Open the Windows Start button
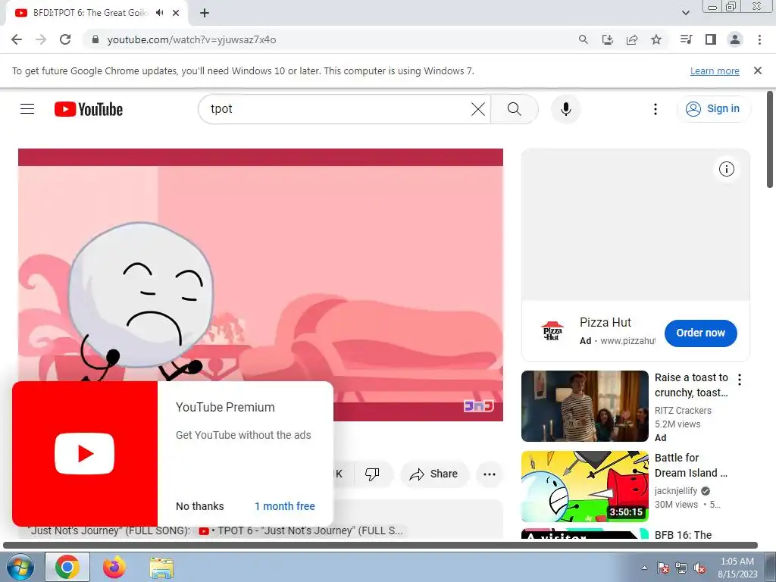Viewport: 776px width, 582px height. coord(19,567)
